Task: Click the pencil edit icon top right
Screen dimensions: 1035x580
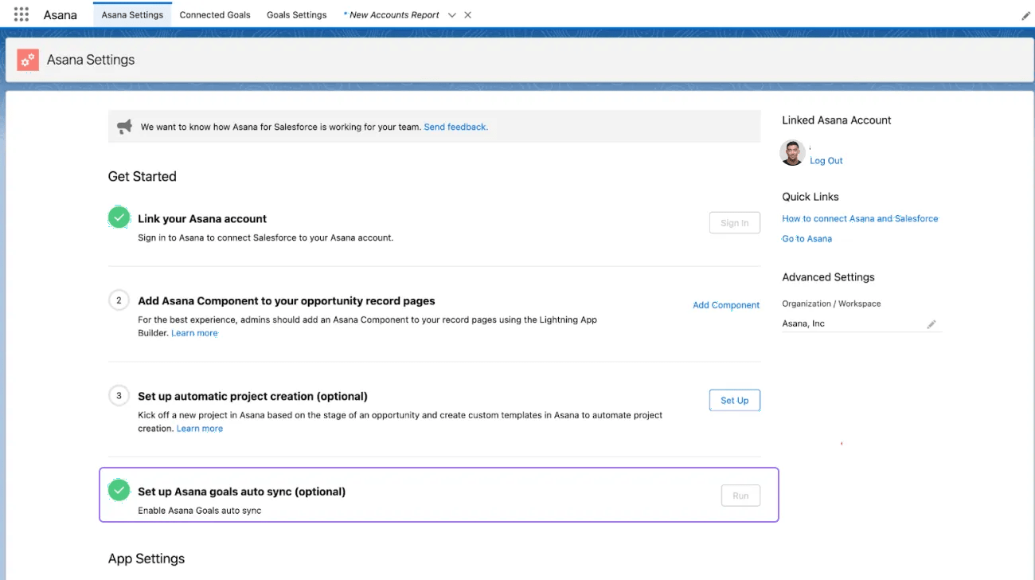Action: point(1026,14)
